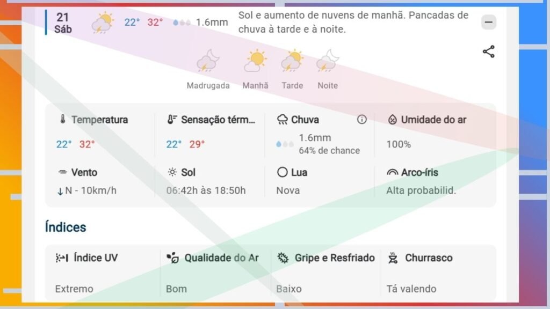
Task: Select the Noite weather icon
Action: [x=328, y=61]
